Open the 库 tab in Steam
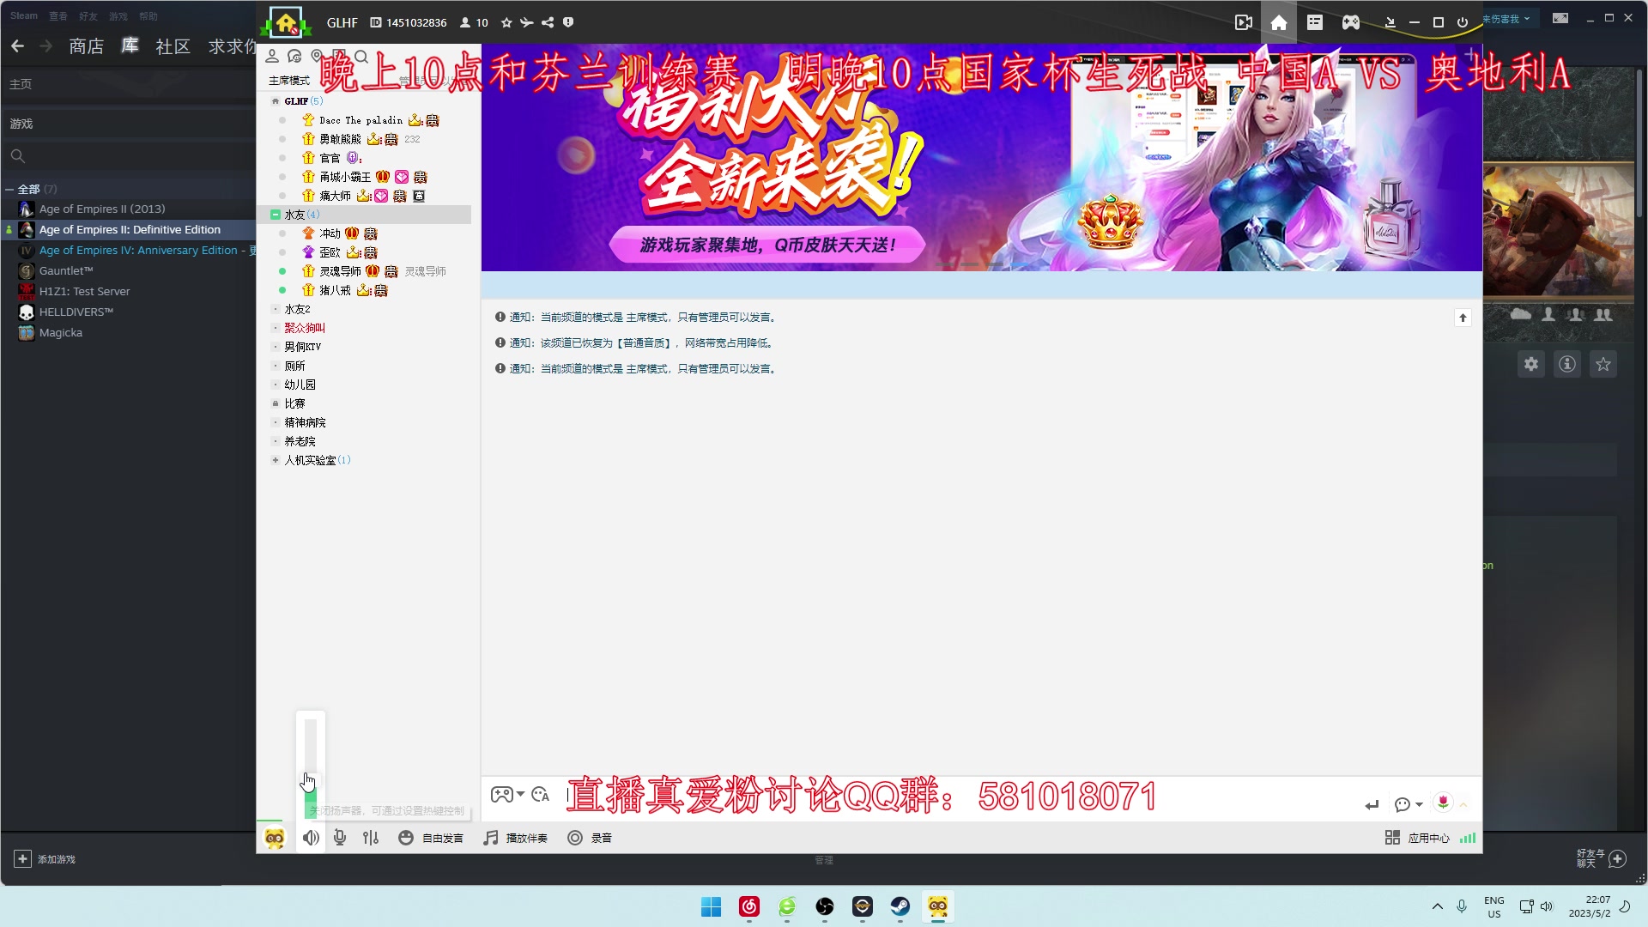Screen dimensions: 1648x927 pyautogui.click(x=130, y=45)
